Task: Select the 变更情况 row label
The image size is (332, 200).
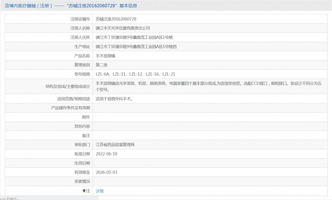Action: (x=83, y=182)
